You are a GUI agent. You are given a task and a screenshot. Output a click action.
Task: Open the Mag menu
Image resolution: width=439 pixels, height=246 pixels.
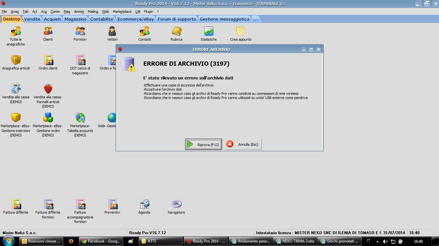point(67,12)
